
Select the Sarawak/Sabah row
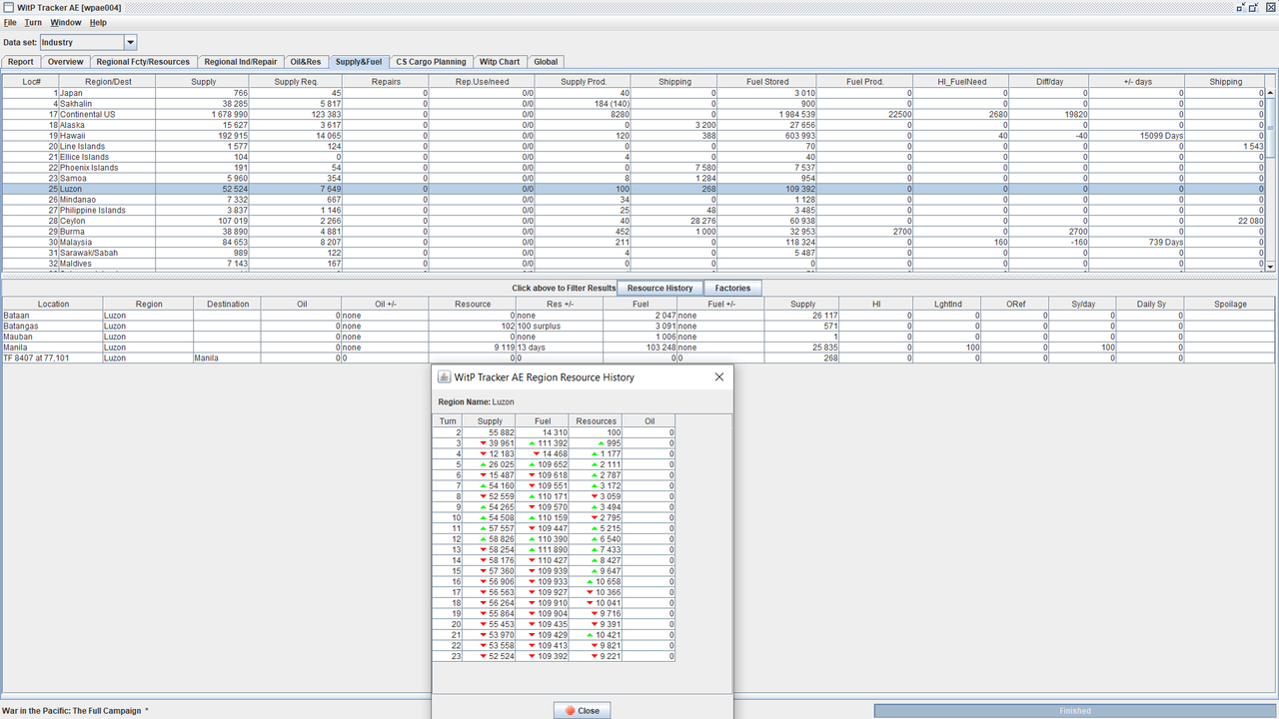pos(634,253)
